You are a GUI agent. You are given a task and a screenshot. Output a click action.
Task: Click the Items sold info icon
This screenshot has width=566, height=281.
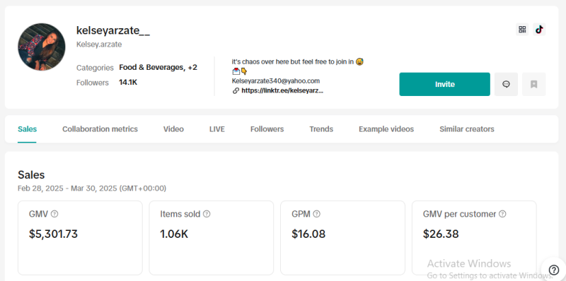point(207,214)
